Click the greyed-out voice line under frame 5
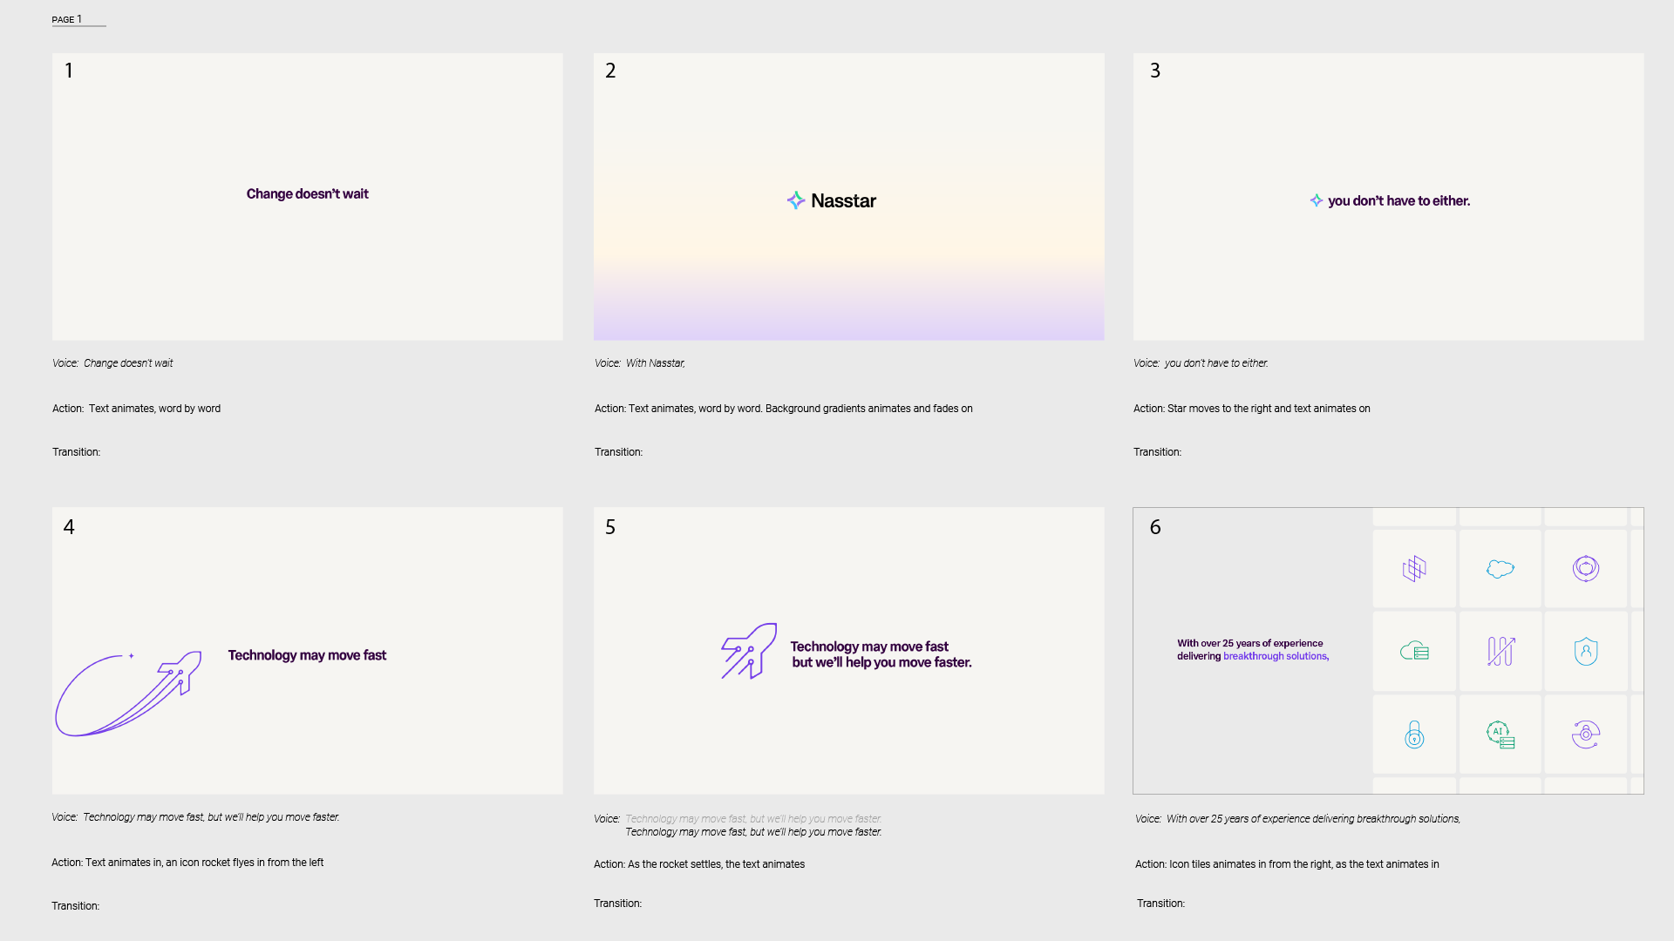 (753, 819)
